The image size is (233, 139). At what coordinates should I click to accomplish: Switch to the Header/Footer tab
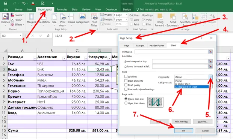coord(157,45)
